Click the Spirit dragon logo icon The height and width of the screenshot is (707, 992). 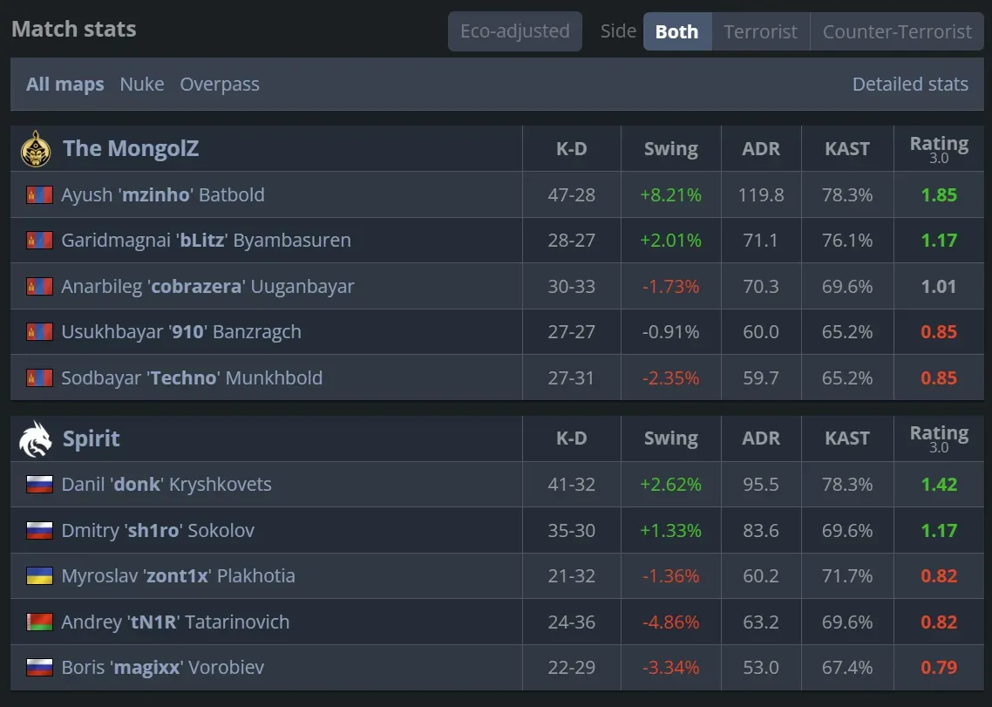[x=36, y=438]
